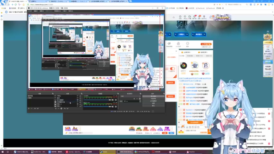The image size is (274, 154).
Task: Add a new source in OBS Sources dock
Action: click(56, 108)
